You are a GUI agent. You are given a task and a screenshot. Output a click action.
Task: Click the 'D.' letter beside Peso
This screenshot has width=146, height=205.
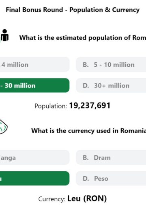pos(86,179)
